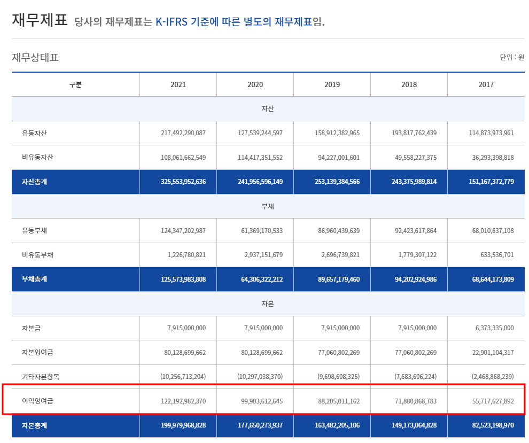Click total assets 151,167,372,779
The width and height of the screenshot is (529, 443).
point(491,182)
